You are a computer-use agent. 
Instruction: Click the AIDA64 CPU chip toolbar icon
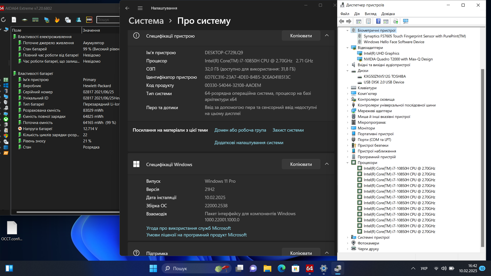pos(25,20)
